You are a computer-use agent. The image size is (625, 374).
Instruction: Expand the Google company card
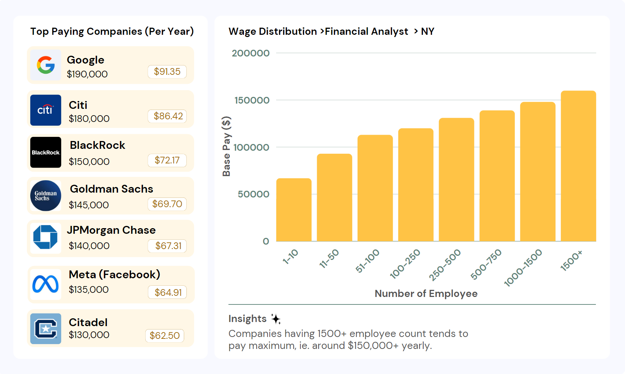pyautogui.click(x=111, y=65)
